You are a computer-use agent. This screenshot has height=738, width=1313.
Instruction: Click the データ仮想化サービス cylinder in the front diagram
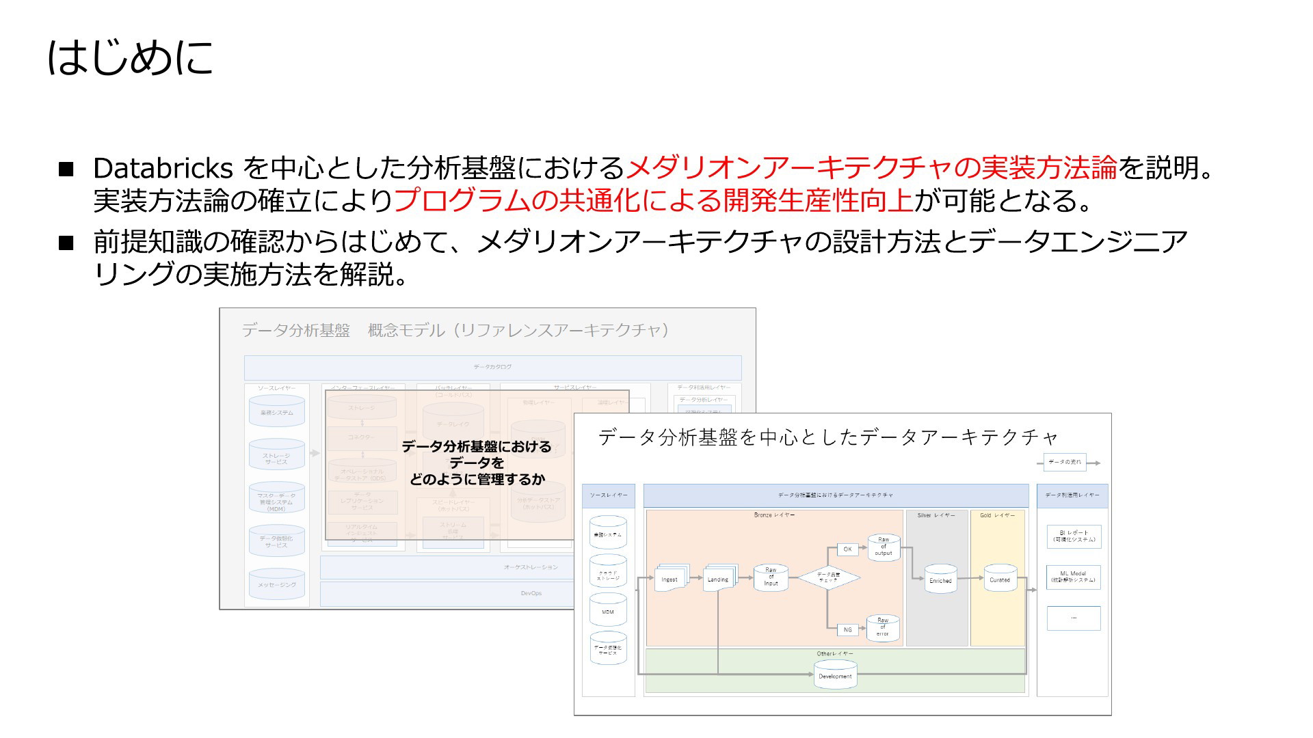point(608,648)
